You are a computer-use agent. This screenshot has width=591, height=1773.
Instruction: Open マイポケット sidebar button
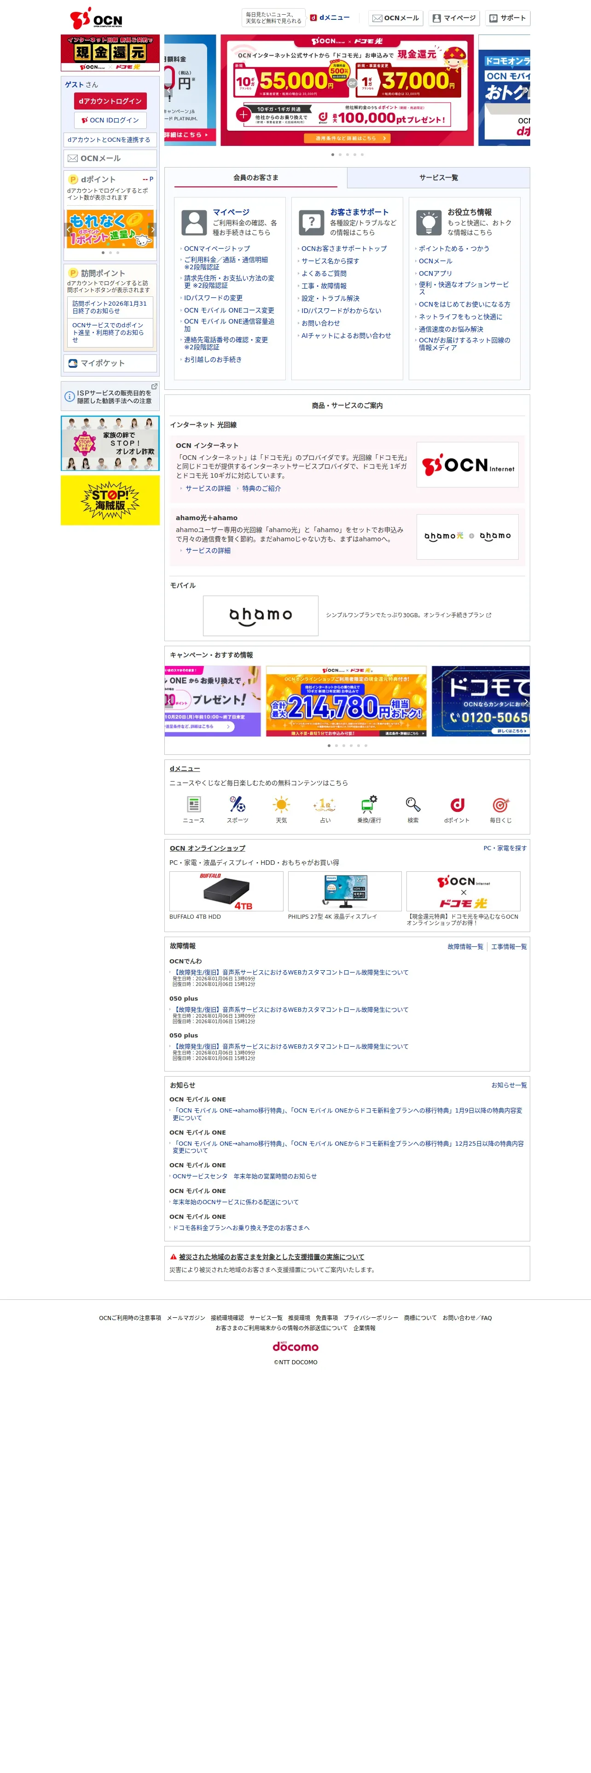click(110, 363)
